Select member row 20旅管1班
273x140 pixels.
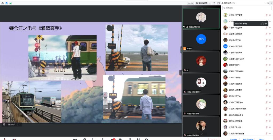[x=247, y=59]
